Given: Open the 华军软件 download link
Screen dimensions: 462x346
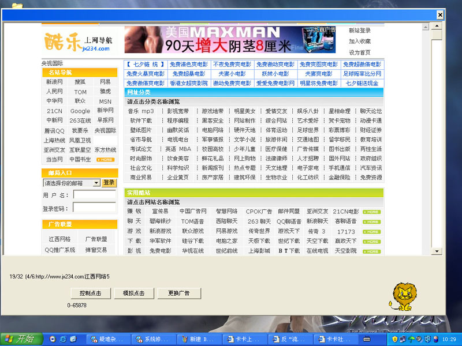Looking at the screenshot, I should (161, 241).
